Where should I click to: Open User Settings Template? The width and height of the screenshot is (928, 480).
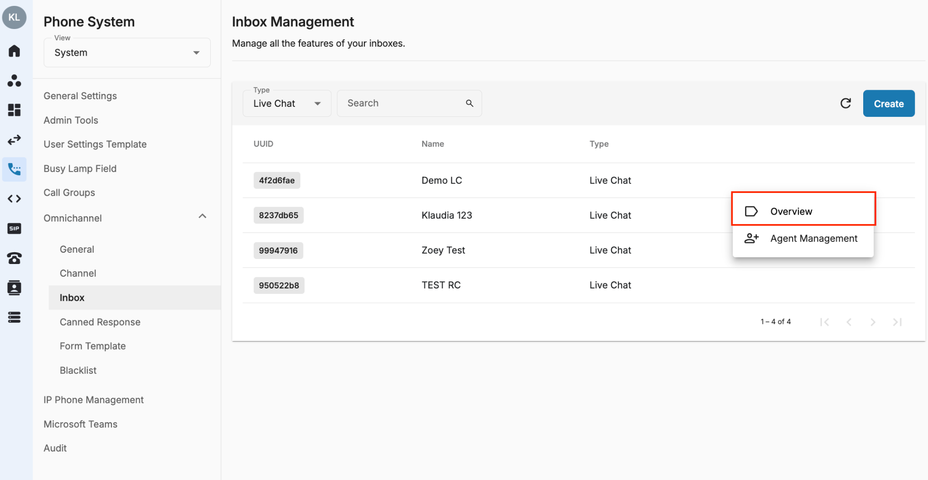point(95,144)
